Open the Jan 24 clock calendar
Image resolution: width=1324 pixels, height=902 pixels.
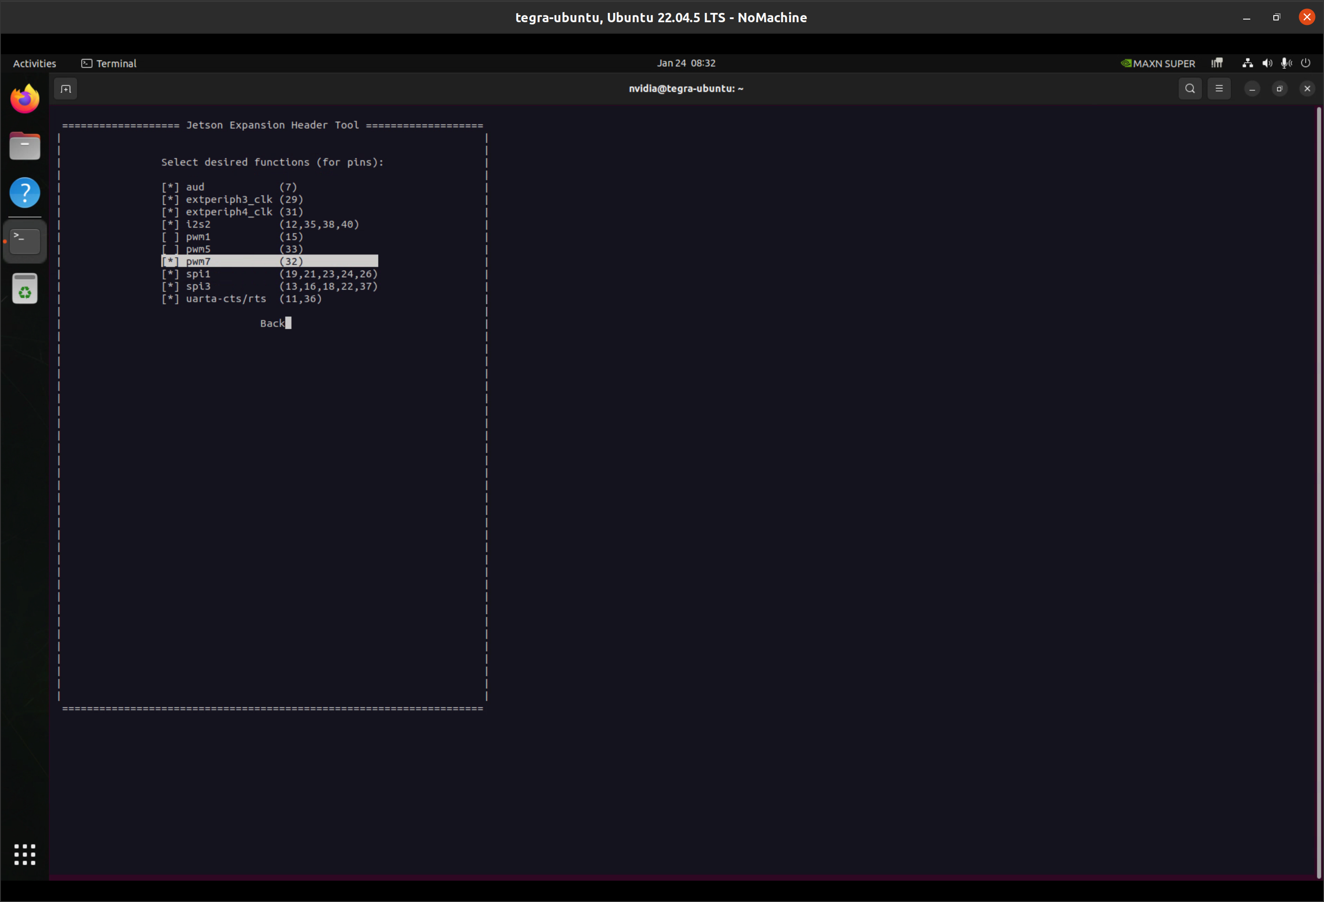[686, 63]
